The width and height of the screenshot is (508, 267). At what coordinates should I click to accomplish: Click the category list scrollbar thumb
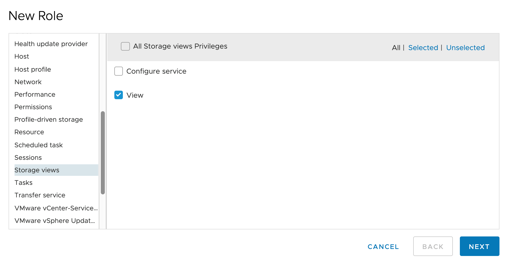point(103,153)
